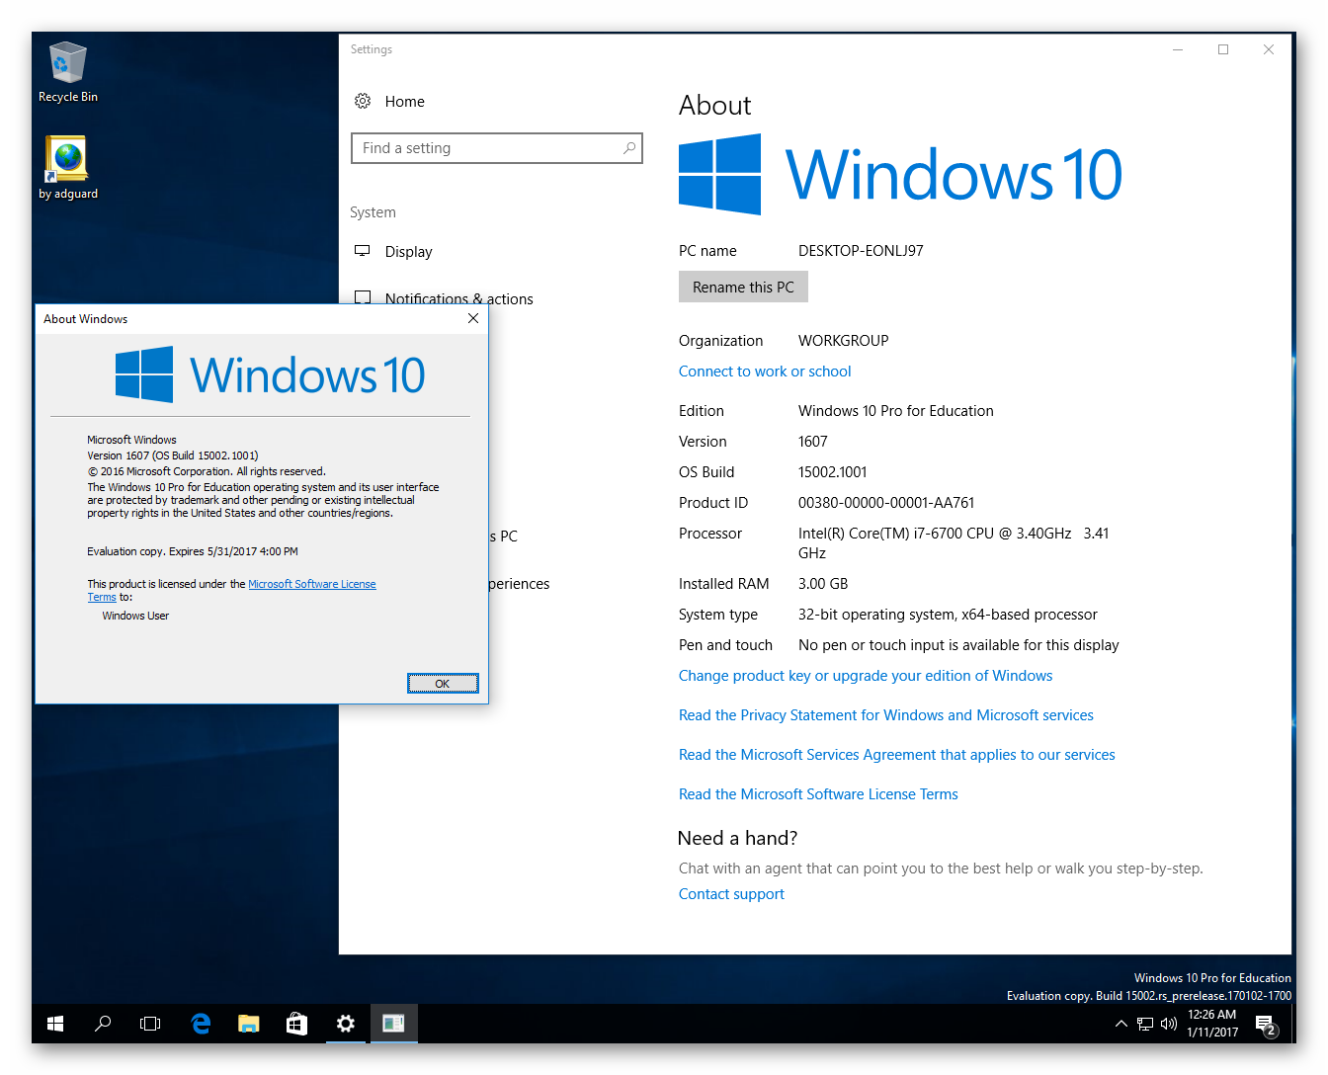Screen dimensions: 1328x1075
Task: Open Task View from the taskbar
Action: (x=150, y=1024)
